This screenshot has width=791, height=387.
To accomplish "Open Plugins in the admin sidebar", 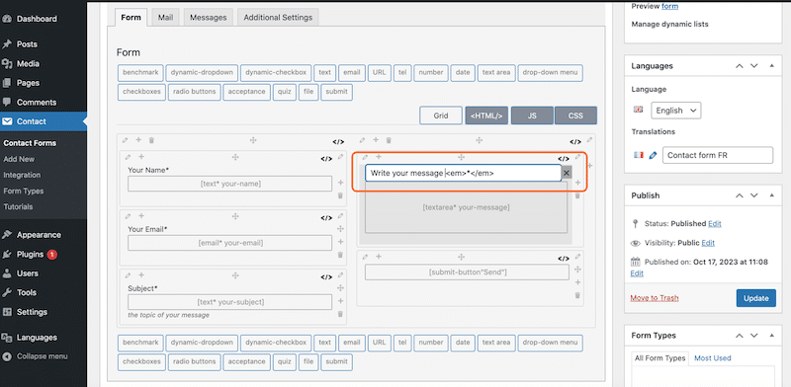I will coord(30,255).
